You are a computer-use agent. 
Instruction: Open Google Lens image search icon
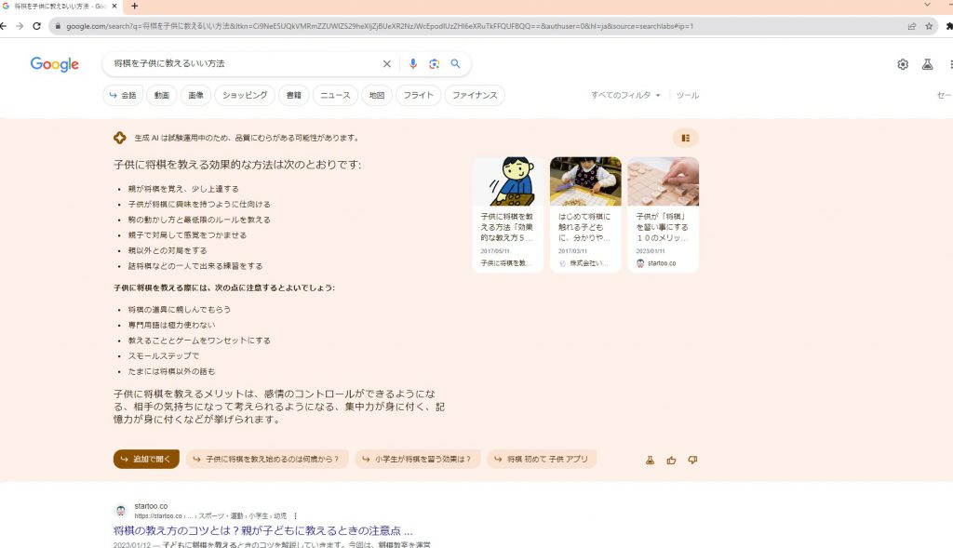(434, 63)
